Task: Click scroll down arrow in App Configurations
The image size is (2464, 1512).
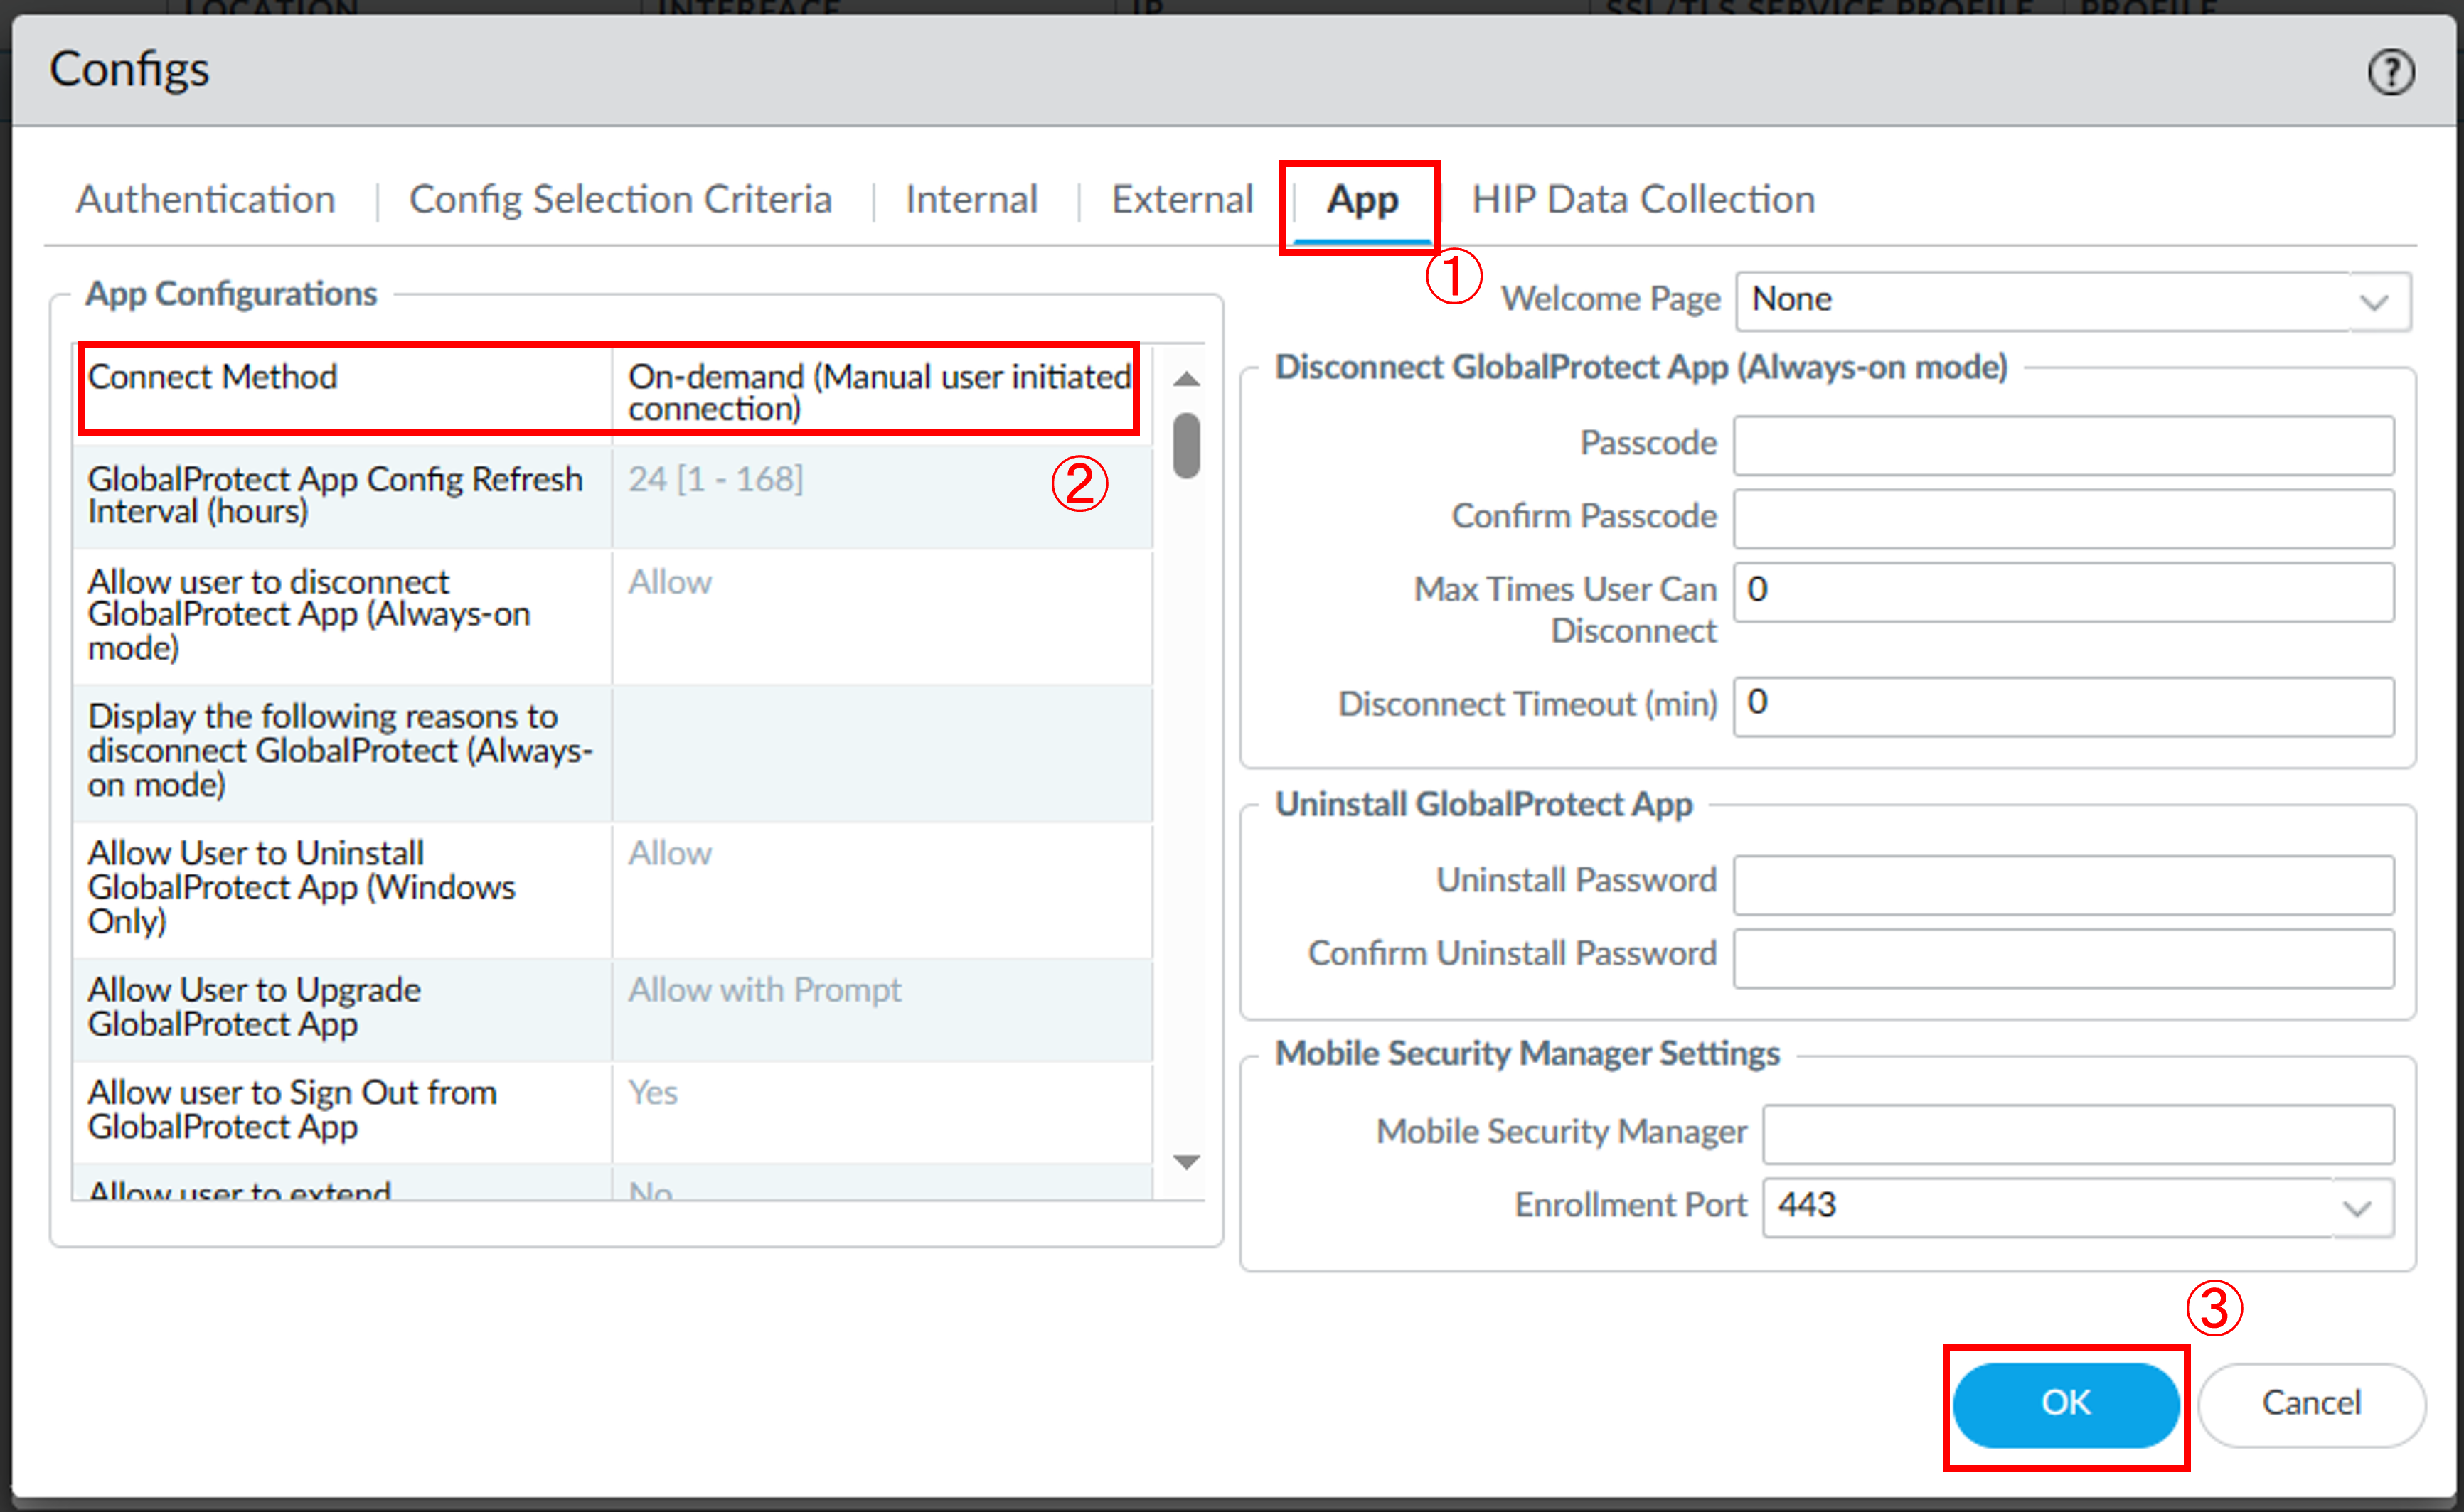Action: coord(1186,1162)
